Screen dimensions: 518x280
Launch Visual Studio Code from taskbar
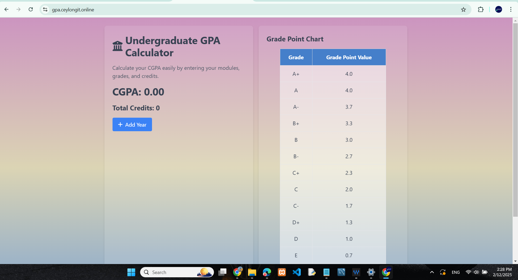pyautogui.click(x=297, y=272)
